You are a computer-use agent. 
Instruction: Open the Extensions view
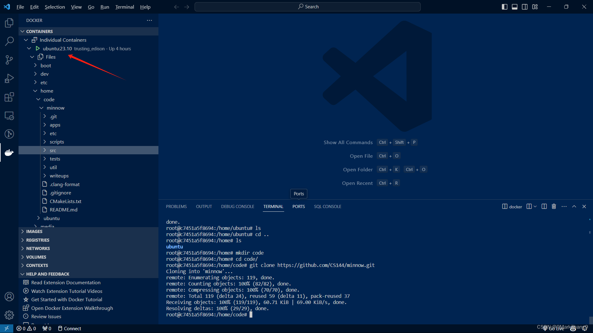coord(9,97)
